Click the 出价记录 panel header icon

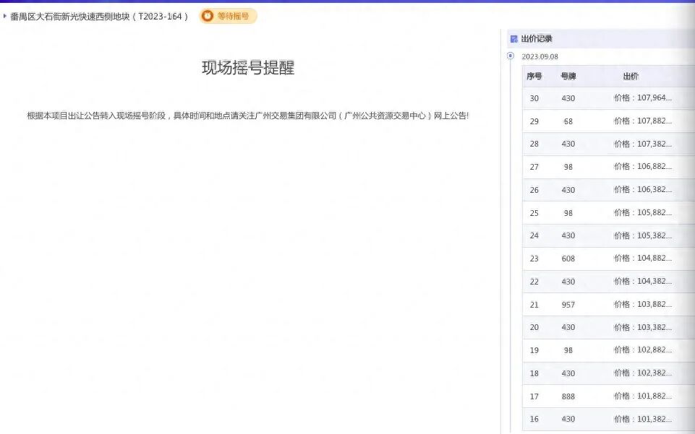click(516, 38)
